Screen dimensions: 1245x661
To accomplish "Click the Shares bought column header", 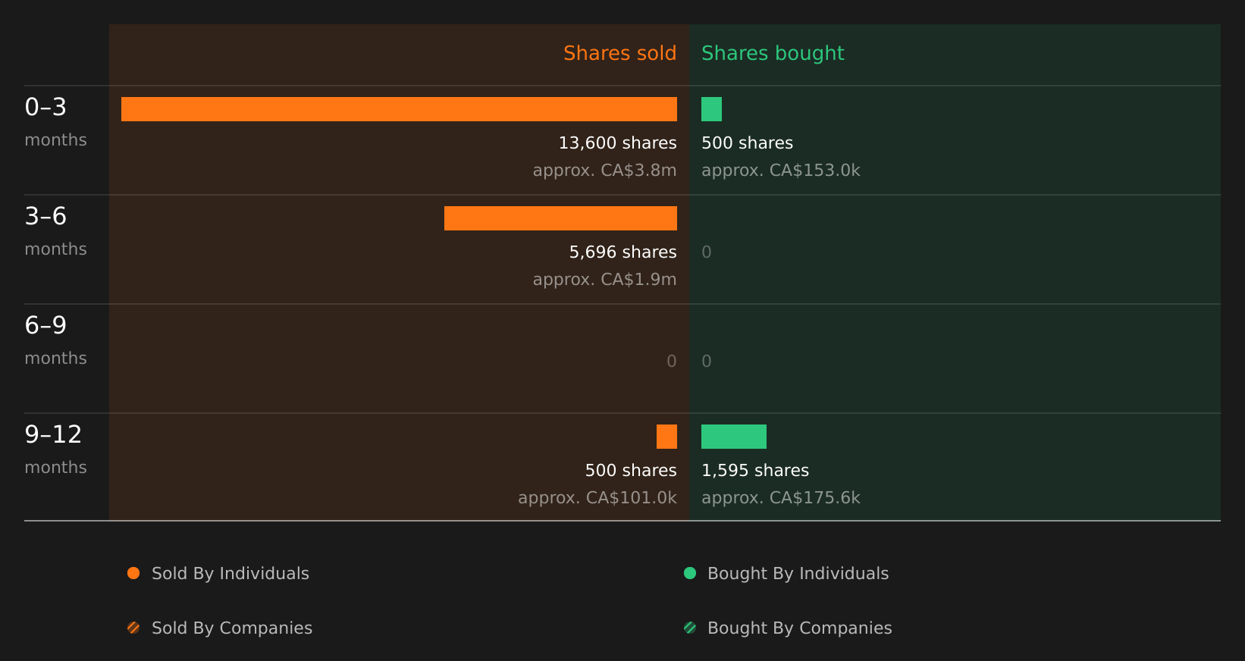I will click(773, 54).
